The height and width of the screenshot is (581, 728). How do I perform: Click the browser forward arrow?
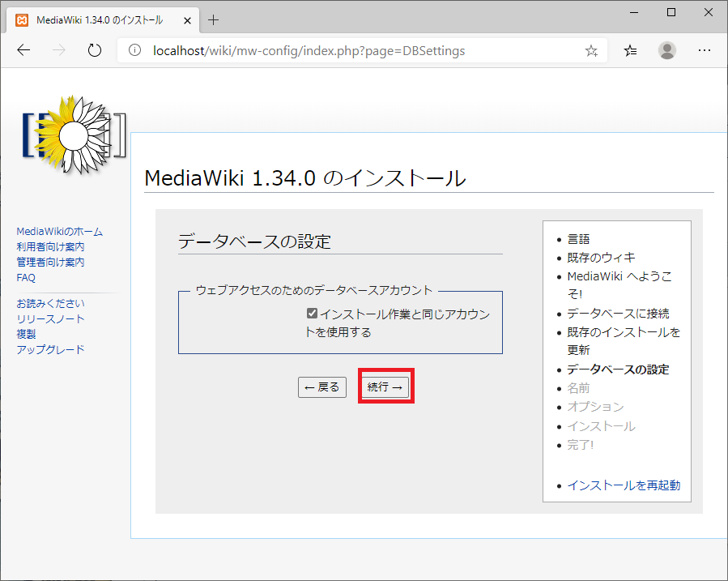(59, 50)
